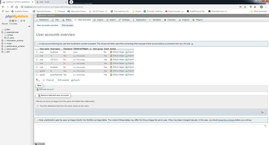
Task: Expand phpmyadmin database node
Action: coord(2,49)
